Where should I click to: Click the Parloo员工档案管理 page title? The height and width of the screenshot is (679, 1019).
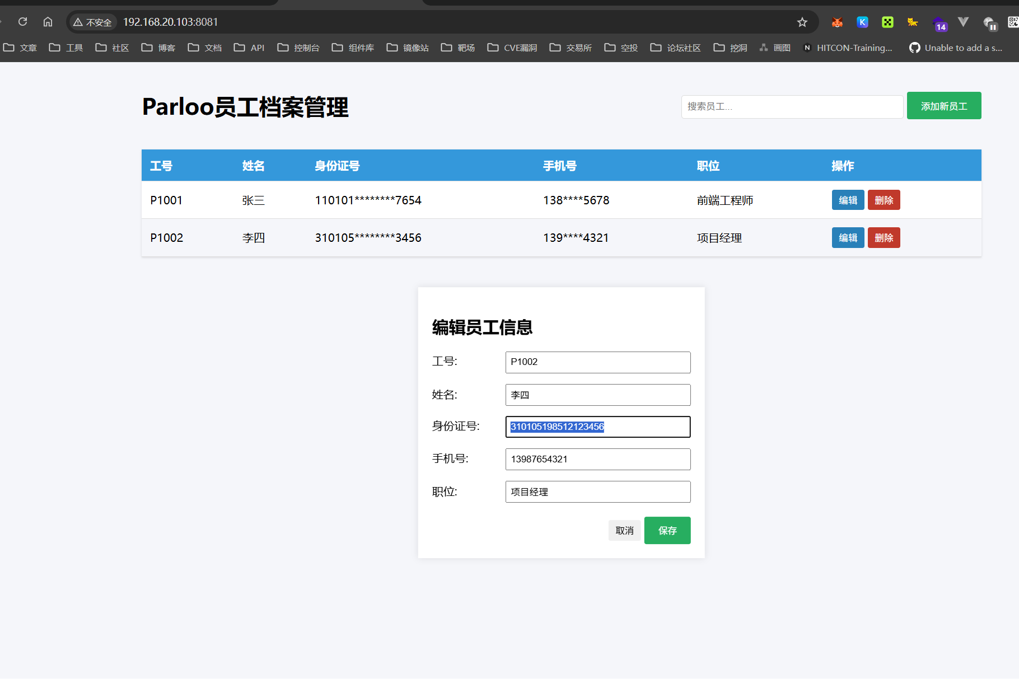click(245, 107)
